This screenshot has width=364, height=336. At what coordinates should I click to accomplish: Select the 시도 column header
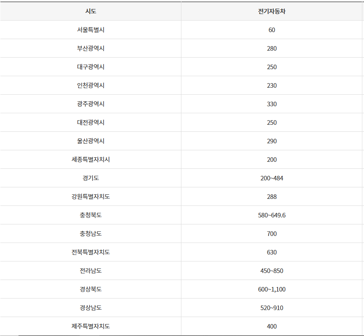[91, 11]
